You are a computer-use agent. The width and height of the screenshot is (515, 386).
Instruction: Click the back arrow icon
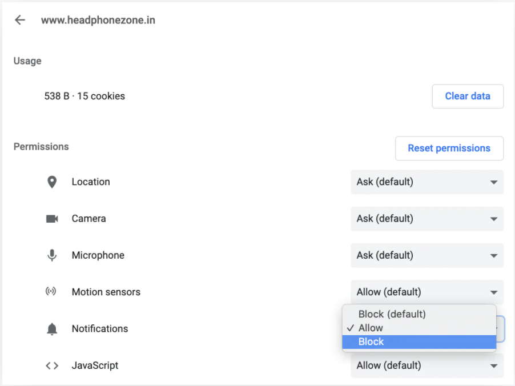20,20
